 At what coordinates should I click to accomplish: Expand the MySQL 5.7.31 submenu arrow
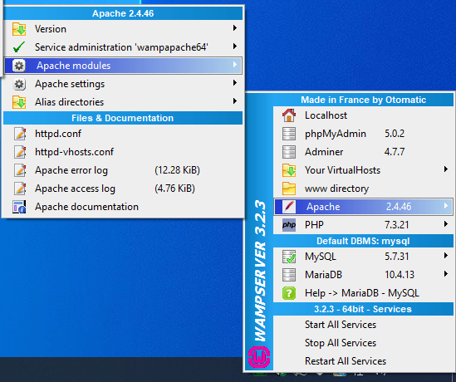coord(446,256)
